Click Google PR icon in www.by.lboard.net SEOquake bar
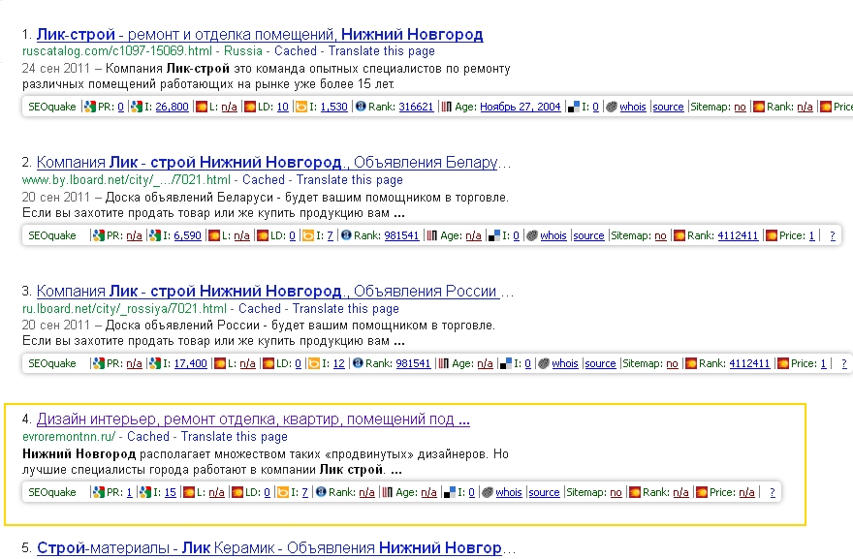 99,235
